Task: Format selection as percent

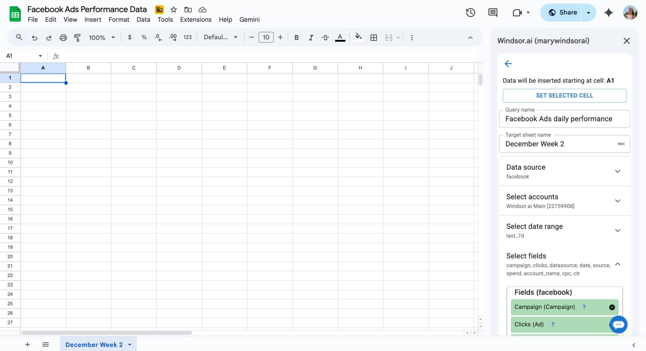Action: pyautogui.click(x=144, y=37)
